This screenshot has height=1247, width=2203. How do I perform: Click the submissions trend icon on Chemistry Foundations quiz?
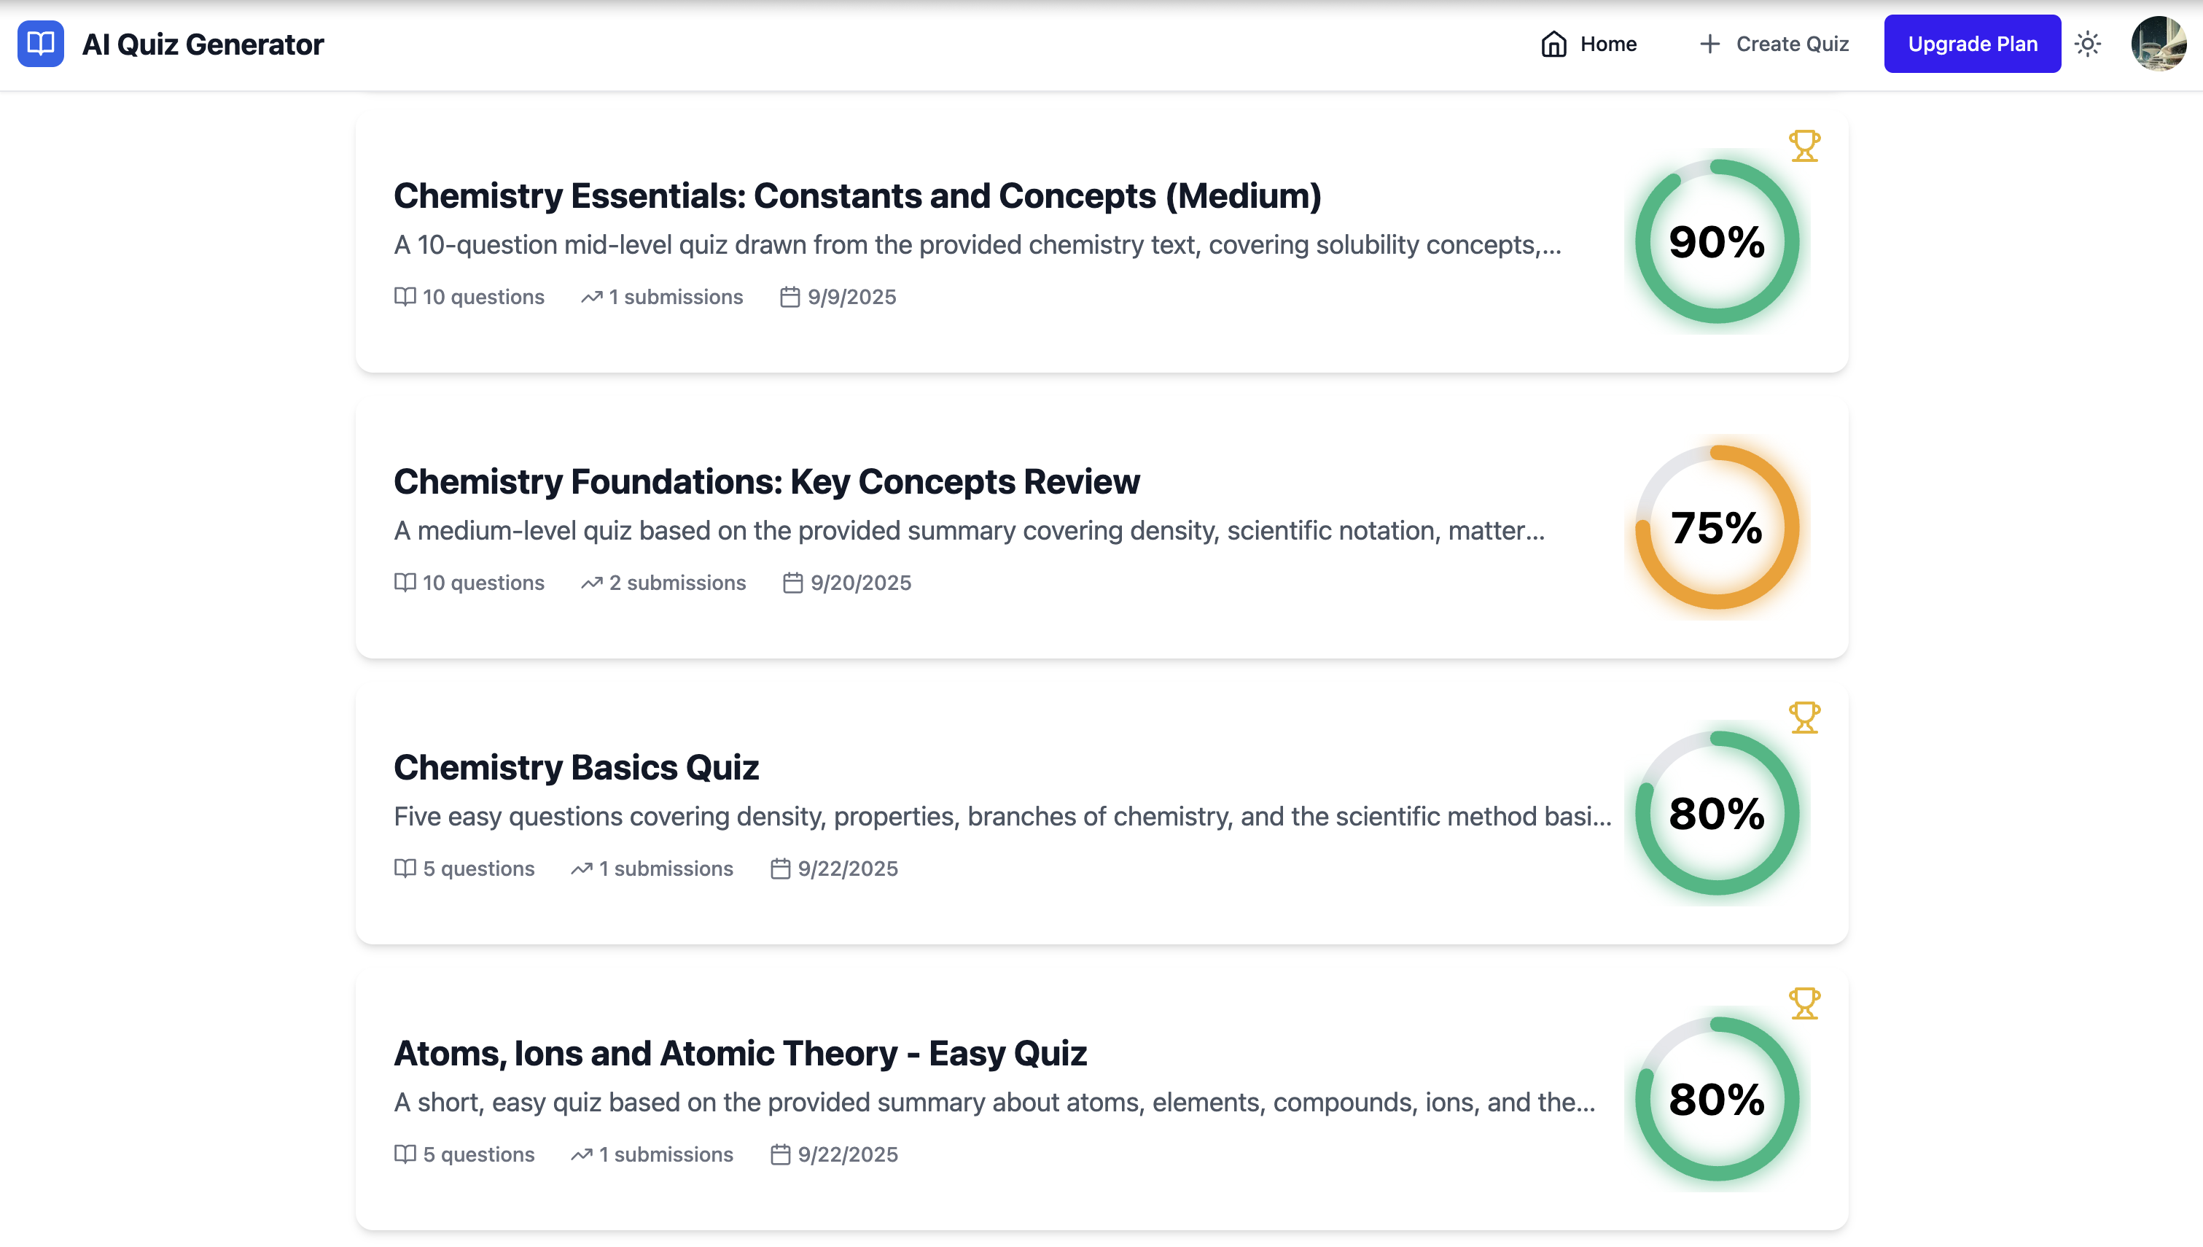pos(590,583)
